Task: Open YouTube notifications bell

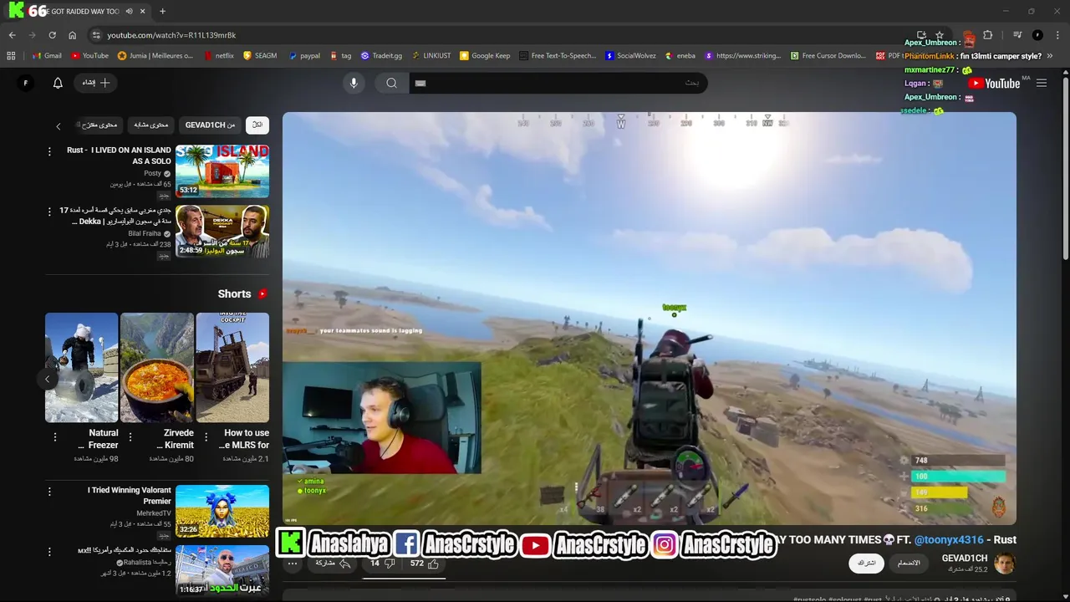Action: pyautogui.click(x=58, y=83)
